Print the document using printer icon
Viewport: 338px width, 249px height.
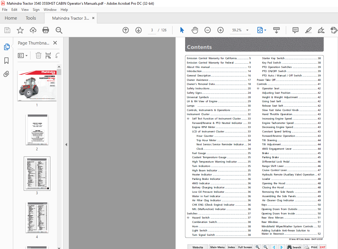[46, 30]
